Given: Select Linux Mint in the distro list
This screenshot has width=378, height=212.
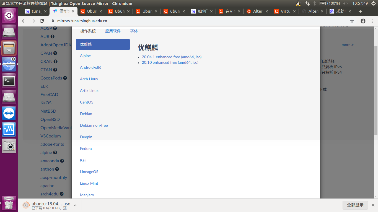Looking at the screenshot, I should [x=103, y=183].
